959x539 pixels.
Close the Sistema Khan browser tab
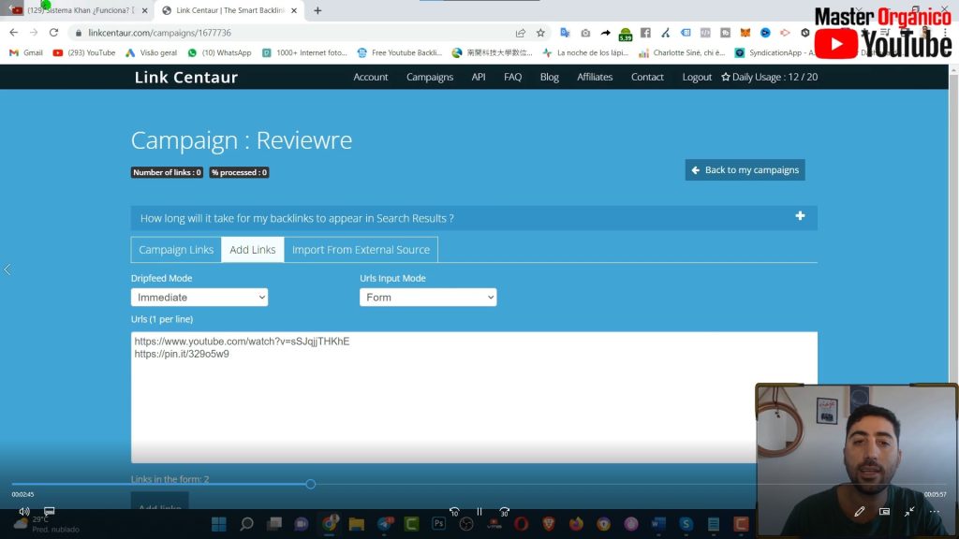(x=144, y=10)
